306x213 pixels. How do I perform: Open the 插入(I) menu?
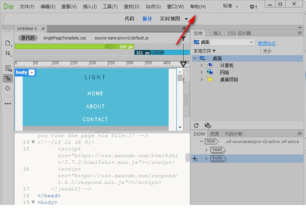[90, 7]
